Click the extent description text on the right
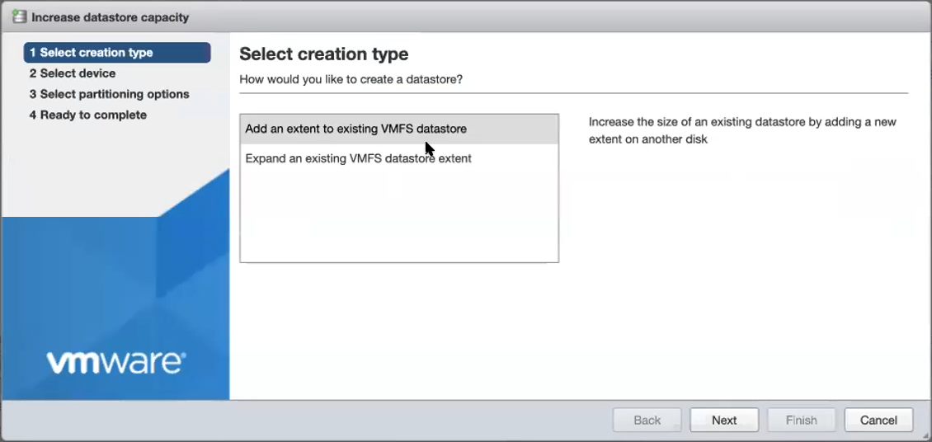Image resolution: width=932 pixels, height=442 pixels. [742, 130]
